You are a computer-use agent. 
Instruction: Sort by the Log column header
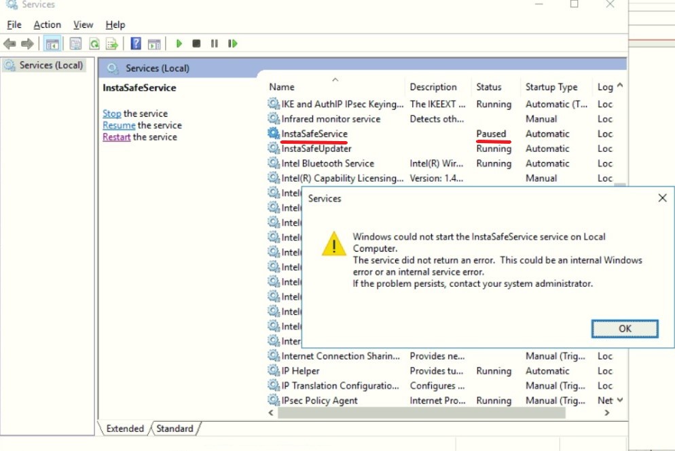point(604,87)
